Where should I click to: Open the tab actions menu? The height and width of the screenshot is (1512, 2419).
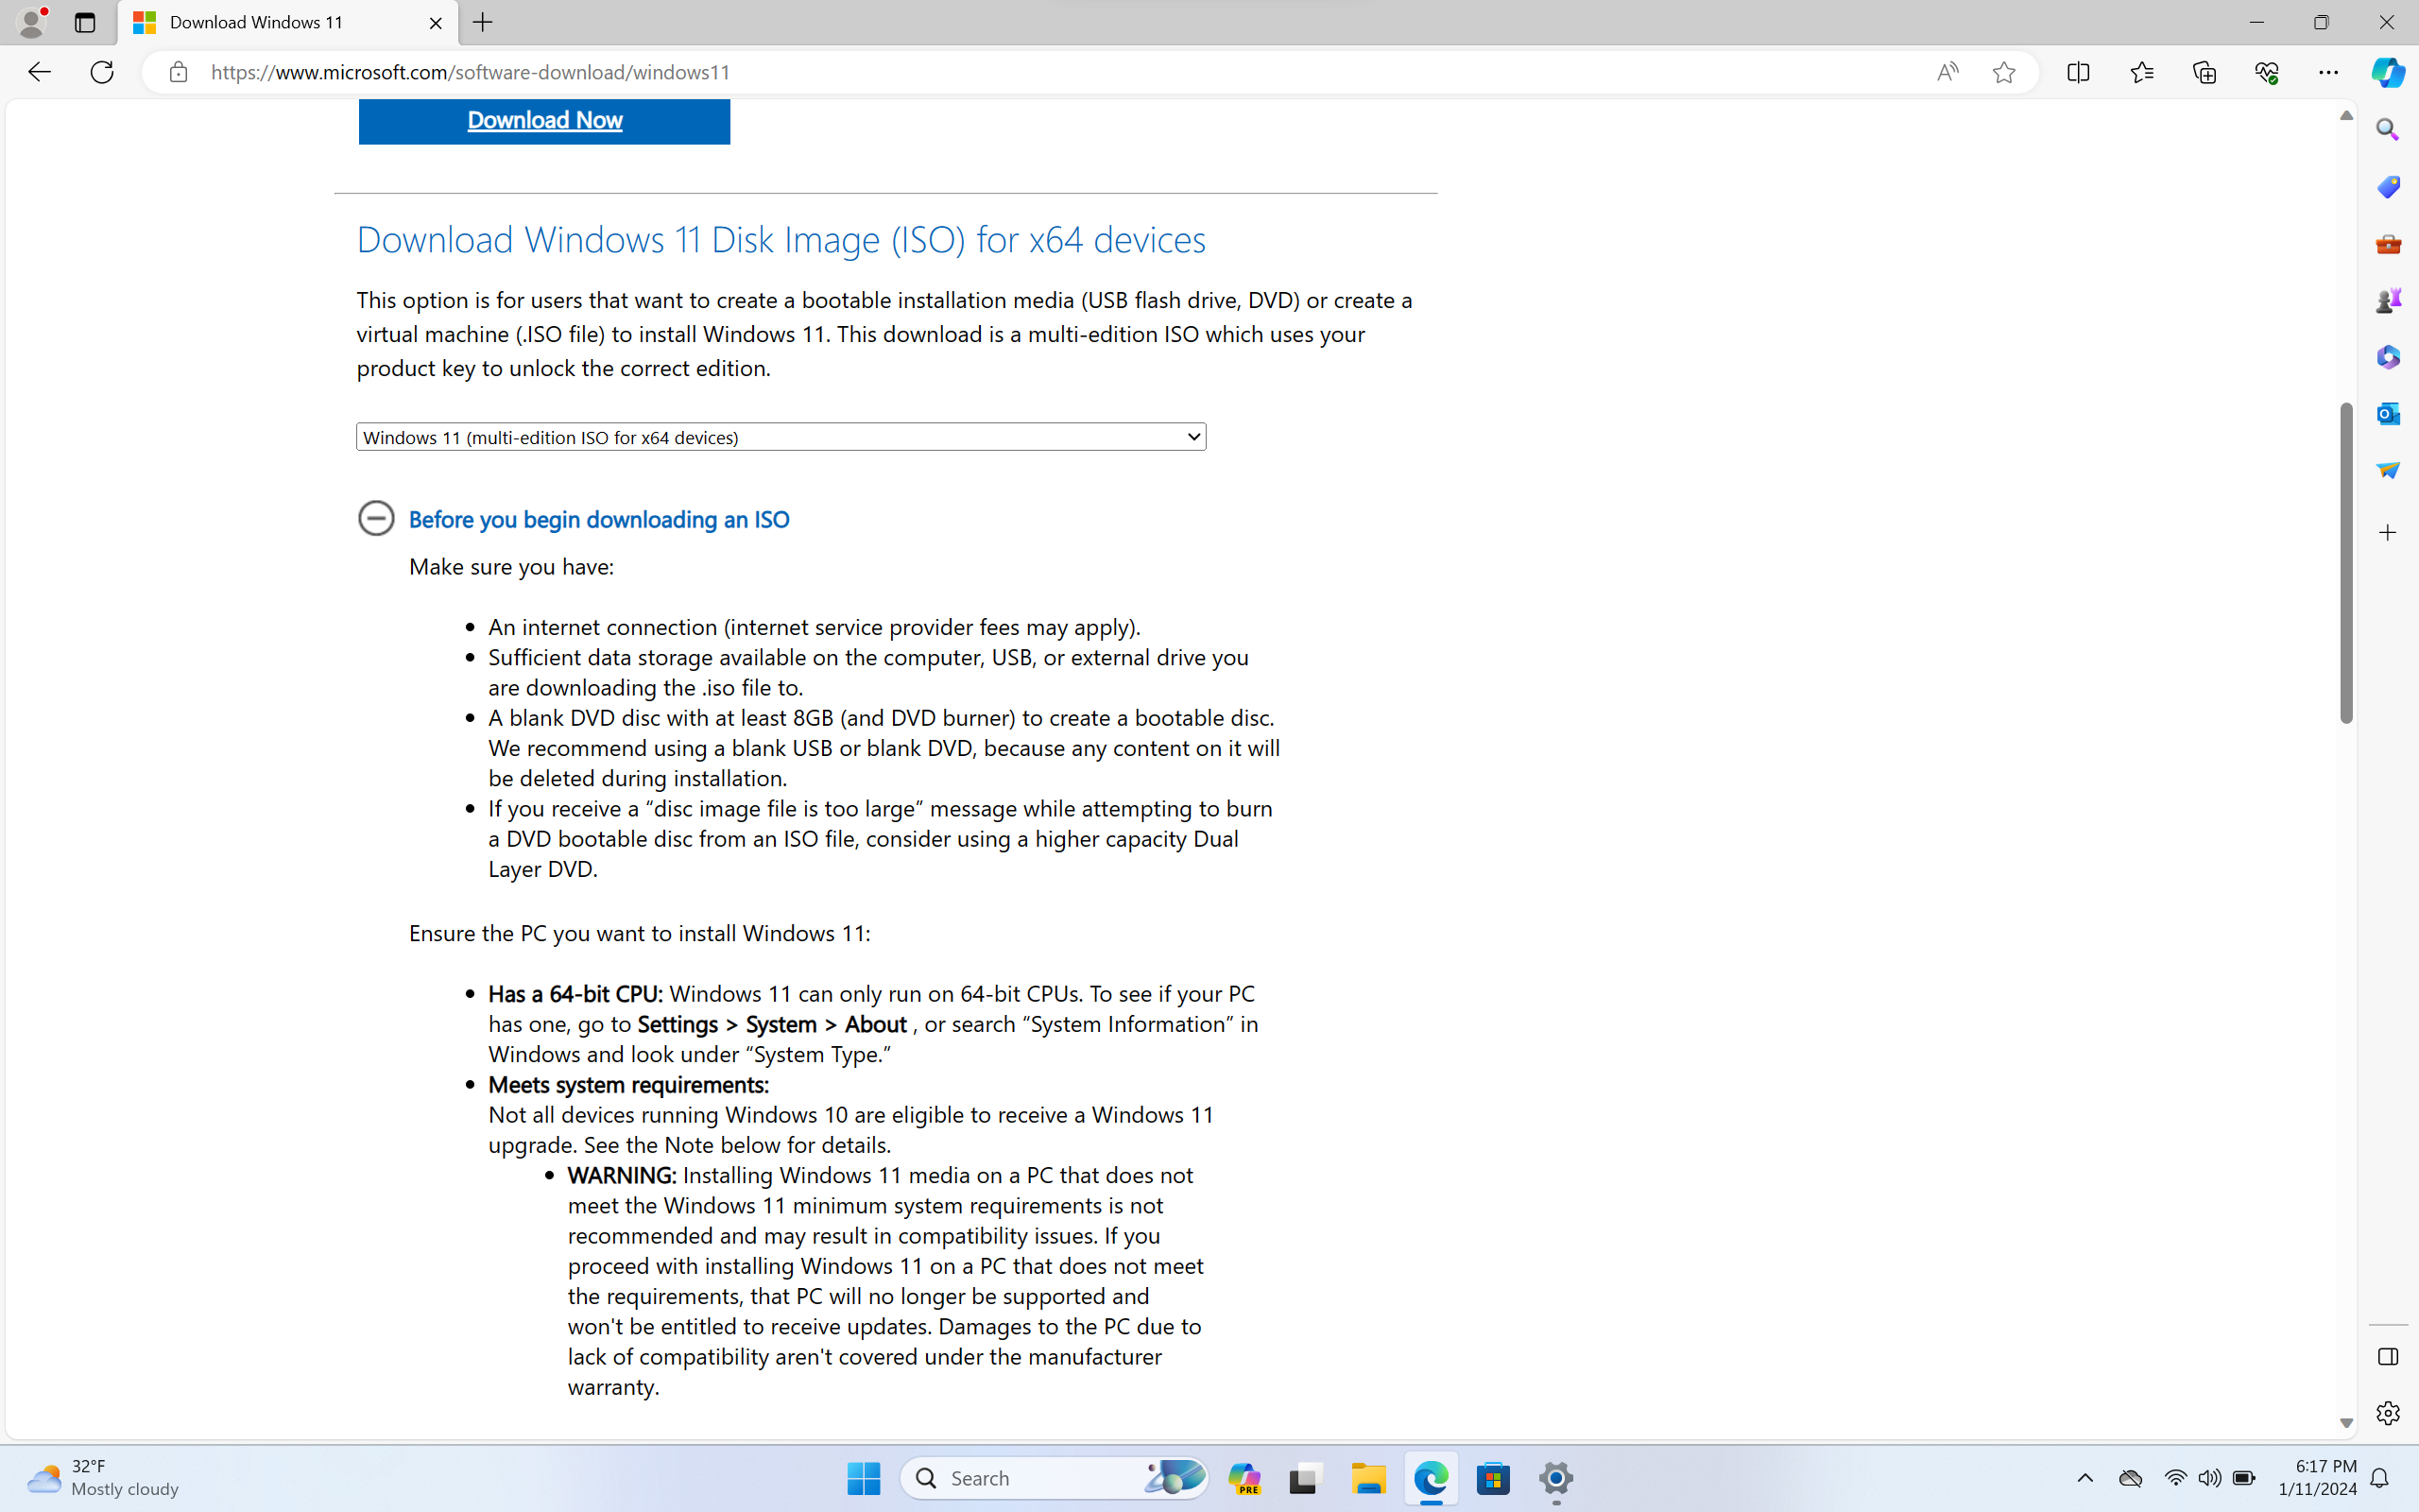coord(85,22)
